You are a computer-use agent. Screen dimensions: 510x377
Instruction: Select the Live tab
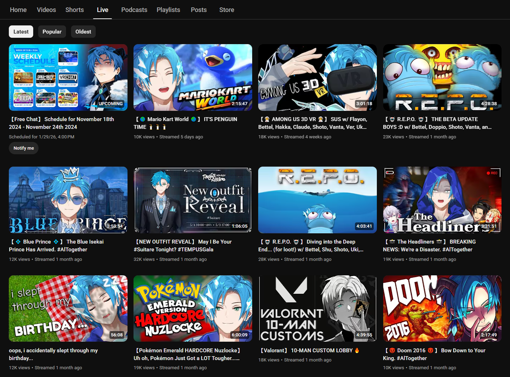point(103,10)
